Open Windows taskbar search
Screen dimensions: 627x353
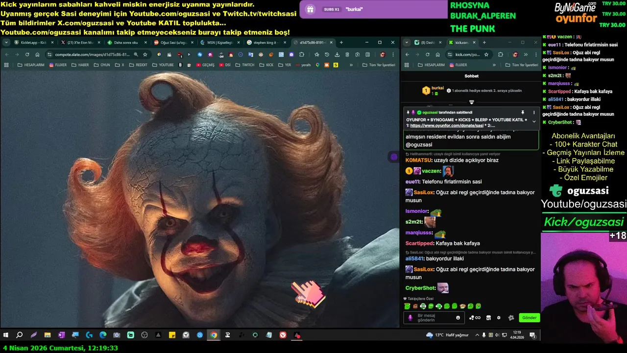coord(20,335)
